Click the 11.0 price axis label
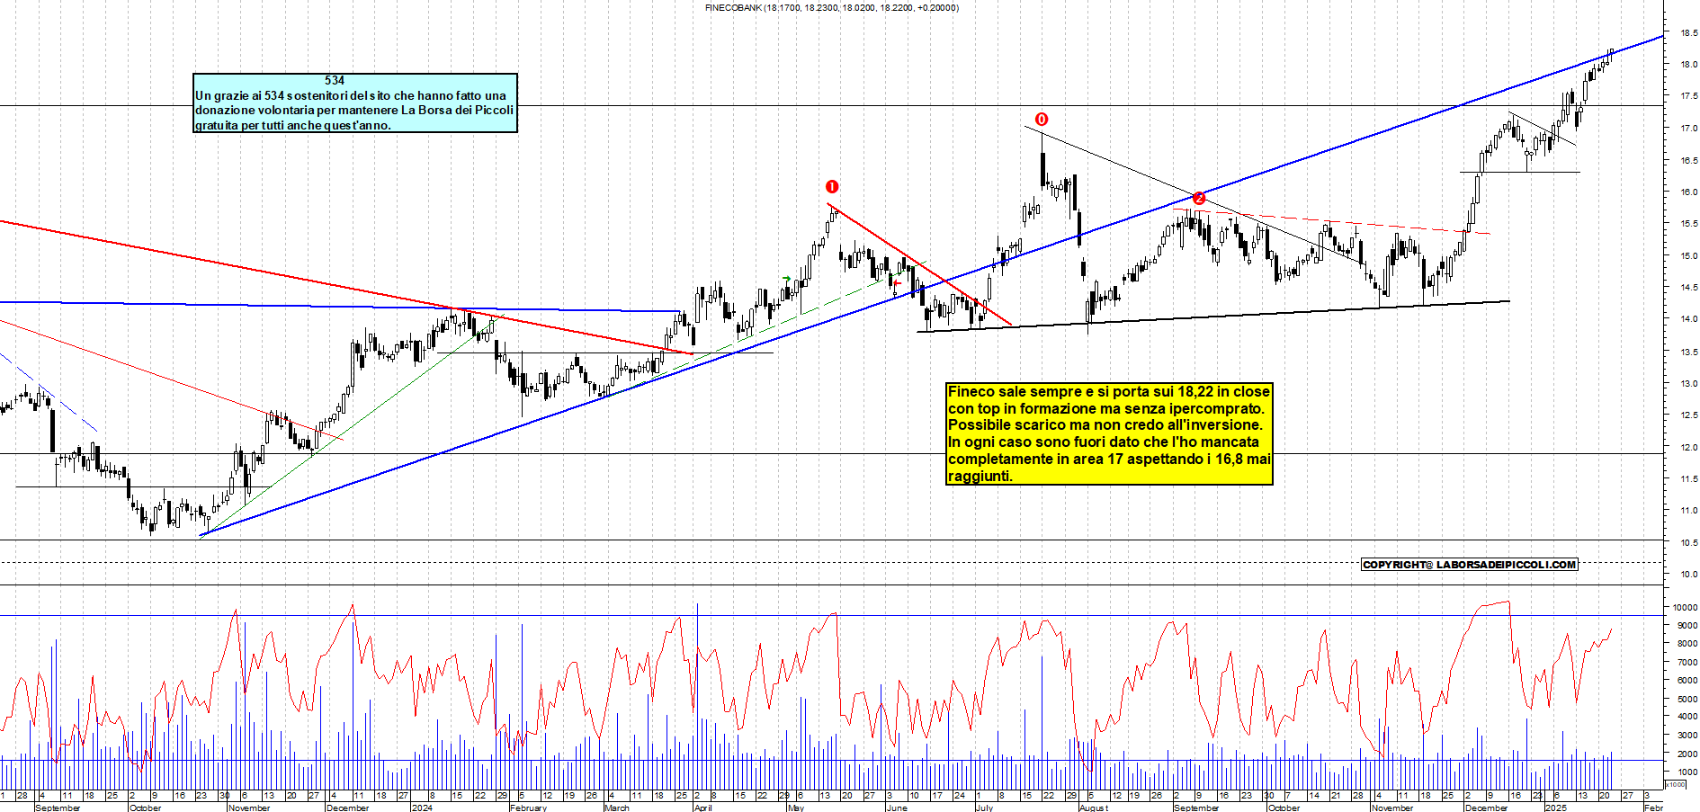Image resolution: width=1700 pixels, height=812 pixels. (x=1689, y=511)
